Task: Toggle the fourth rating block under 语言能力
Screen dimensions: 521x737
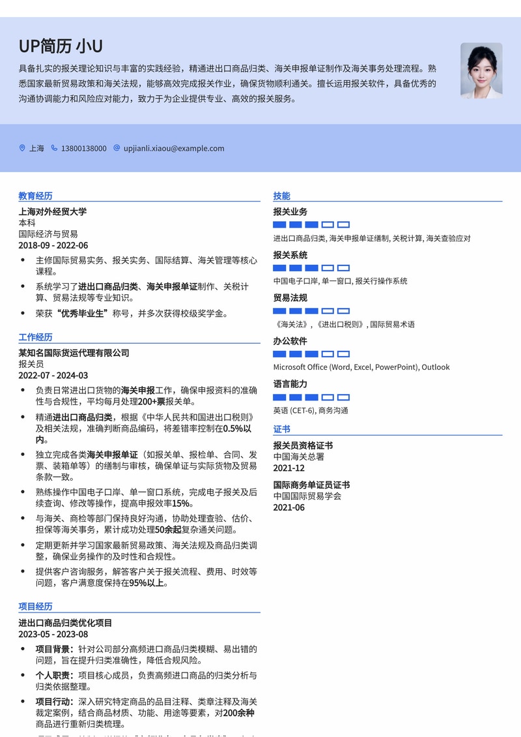Action: (328, 397)
